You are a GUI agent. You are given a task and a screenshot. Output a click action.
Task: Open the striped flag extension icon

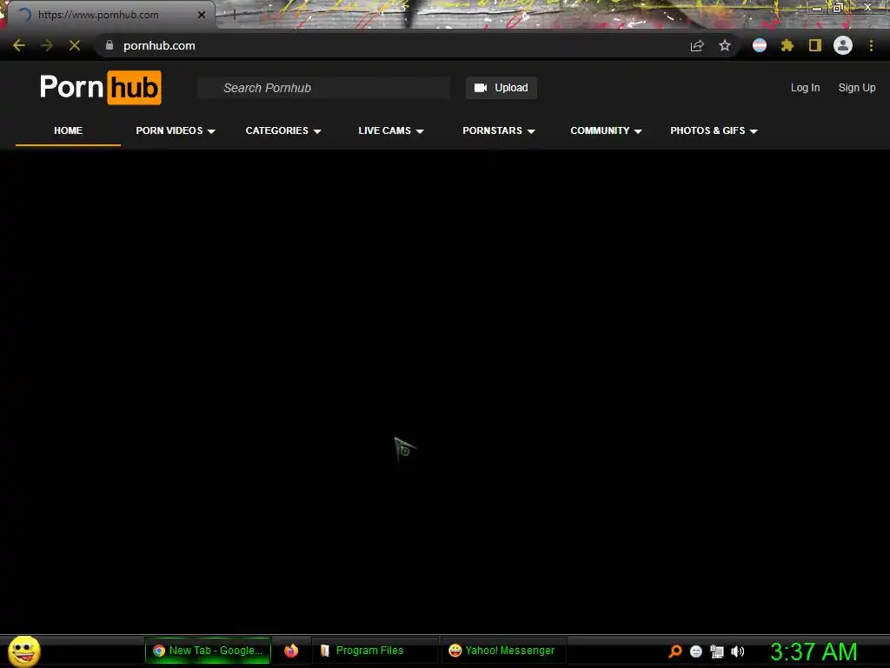(760, 45)
